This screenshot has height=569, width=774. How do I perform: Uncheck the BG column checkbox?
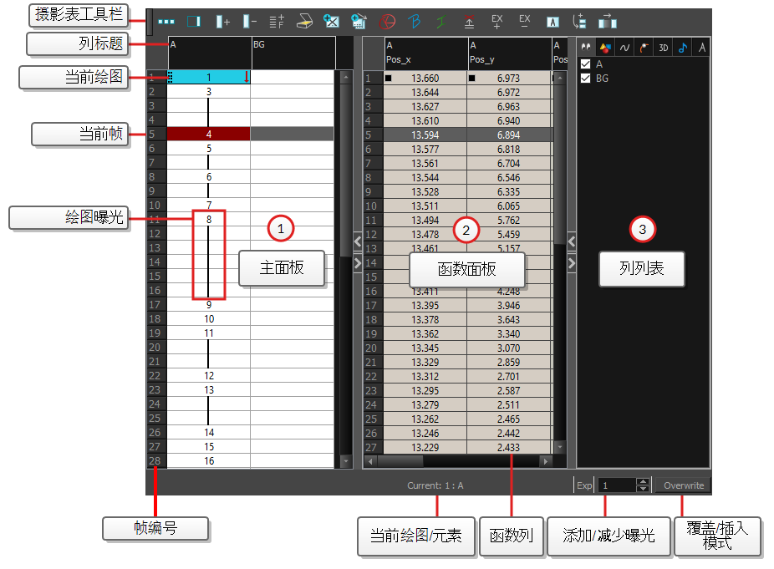(x=586, y=78)
